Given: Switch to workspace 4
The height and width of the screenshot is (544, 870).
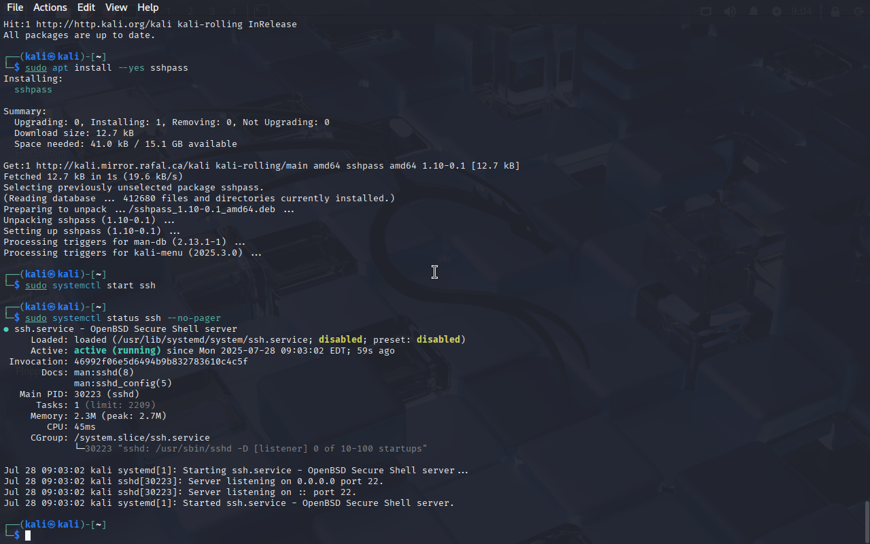Looking at the screenshot, I should (x=233, y=11).
